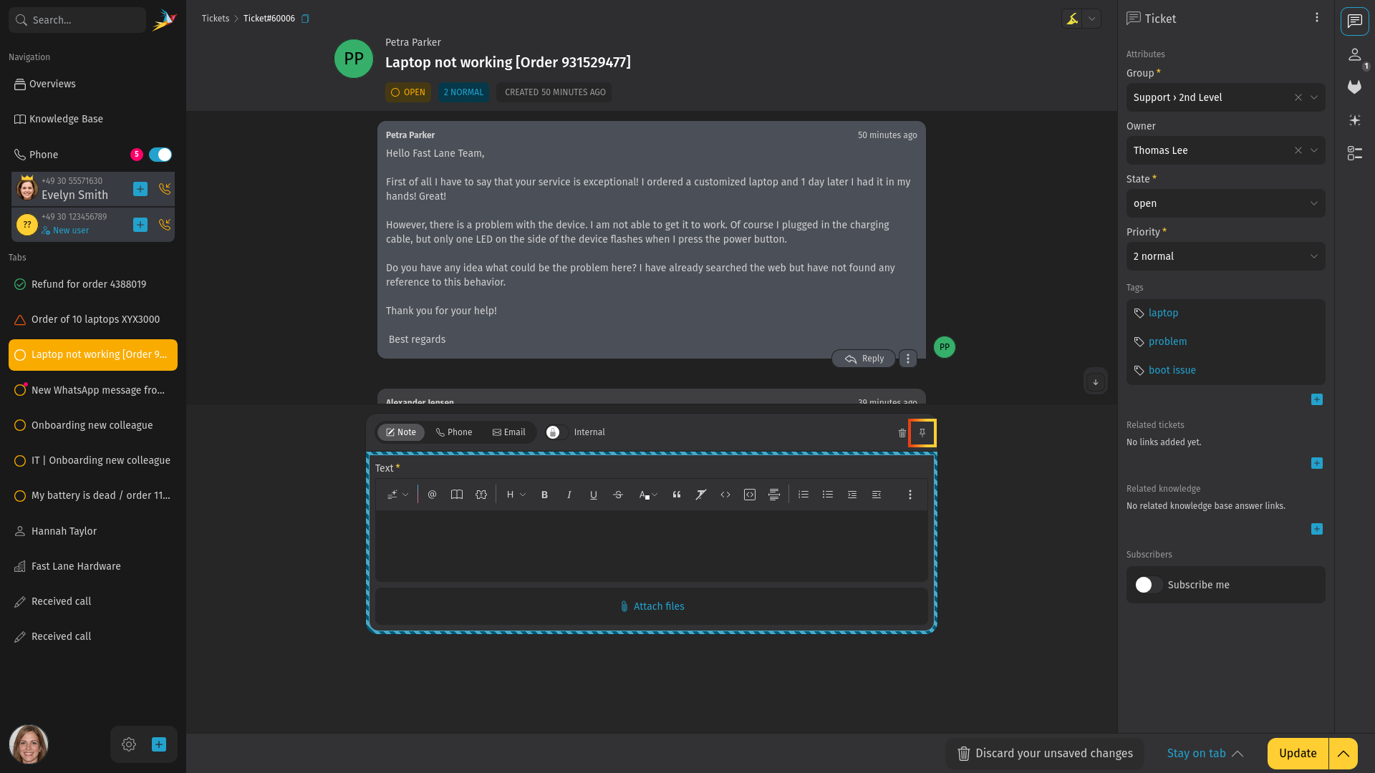Screen dimensions: 1375x773
Task: Clear the Group field selection
Action: coord(1298,97)
